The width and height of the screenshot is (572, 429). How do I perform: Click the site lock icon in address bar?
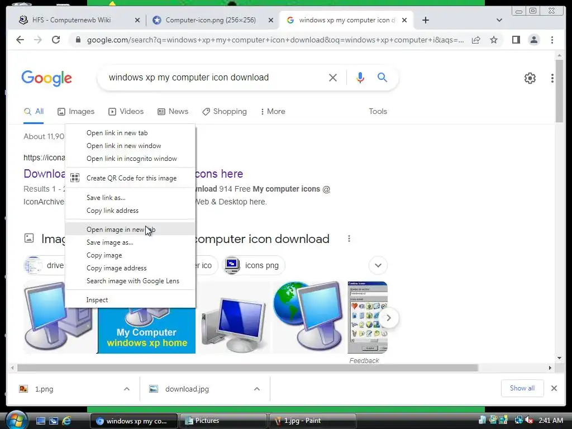78,40
